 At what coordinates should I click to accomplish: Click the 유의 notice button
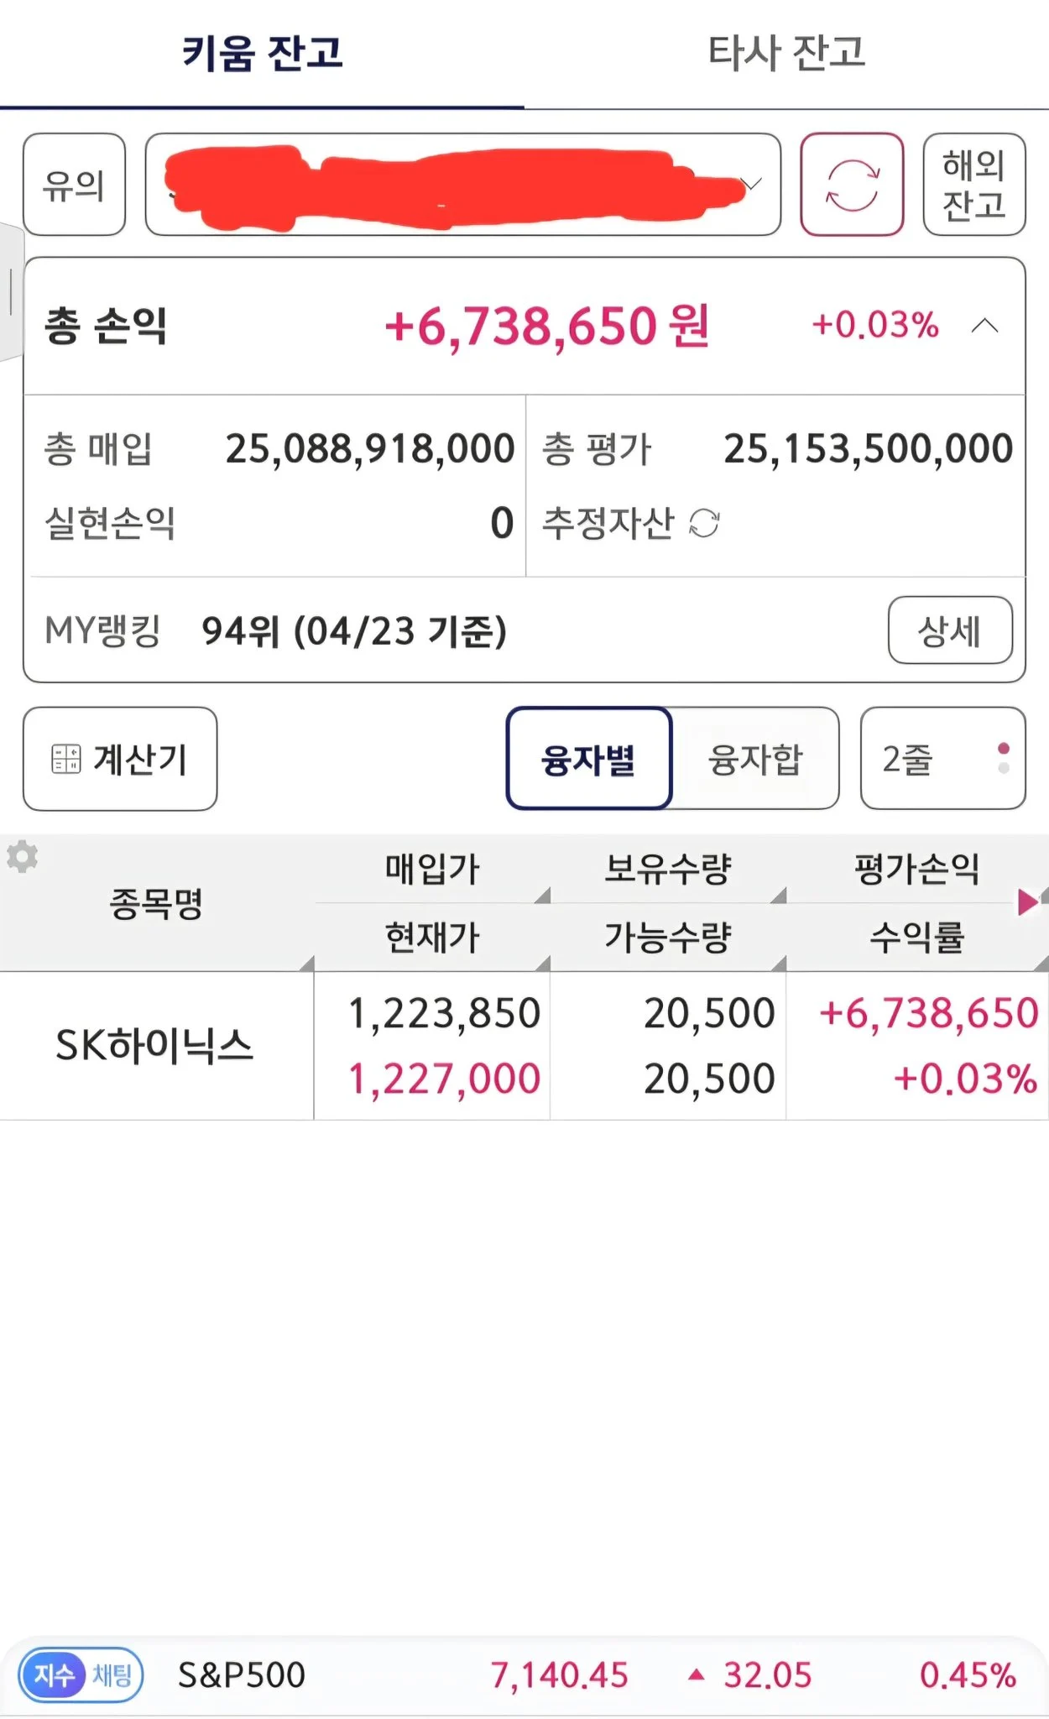pyautogui.click(x=74, y=185)
